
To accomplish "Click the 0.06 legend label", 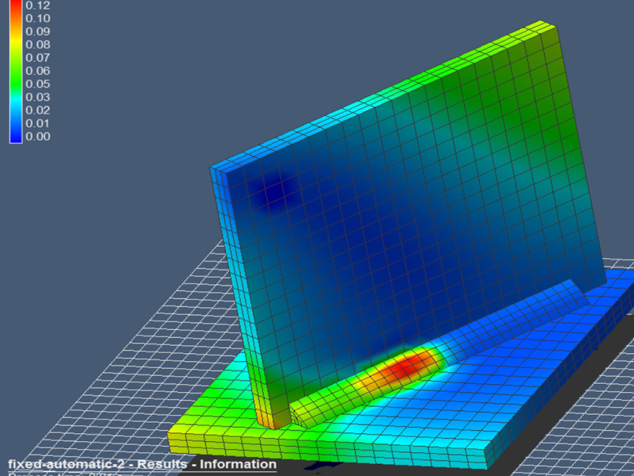I will 38,71.
